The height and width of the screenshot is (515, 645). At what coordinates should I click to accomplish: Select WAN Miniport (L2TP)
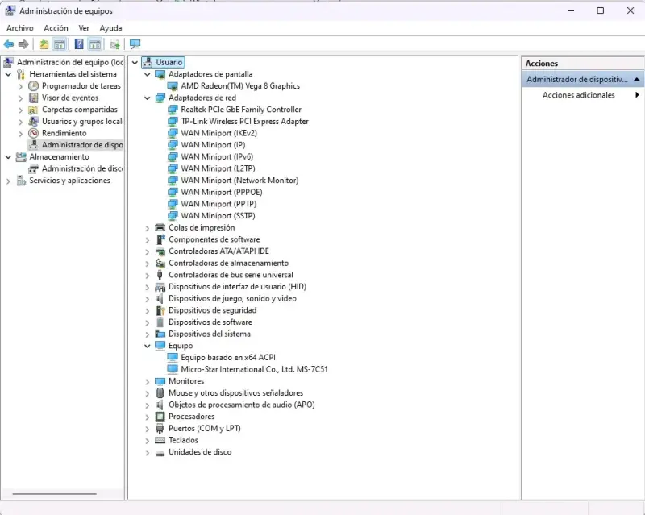tap(218, 168)
